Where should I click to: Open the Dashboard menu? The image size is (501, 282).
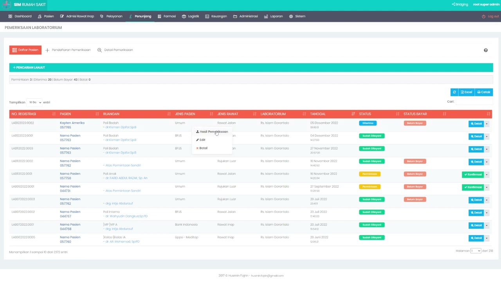pos(20,16)
